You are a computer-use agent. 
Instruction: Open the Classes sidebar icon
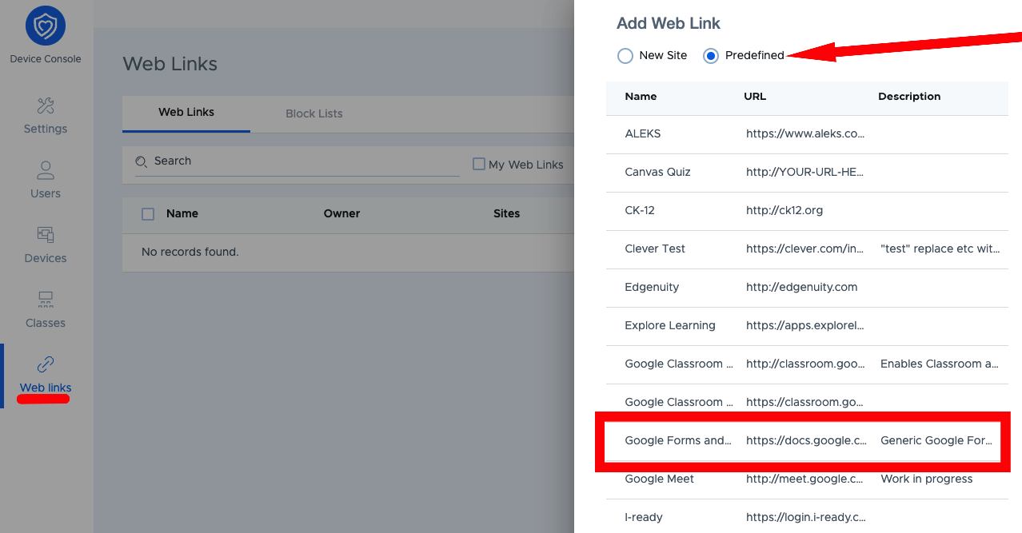click(46, 300)
